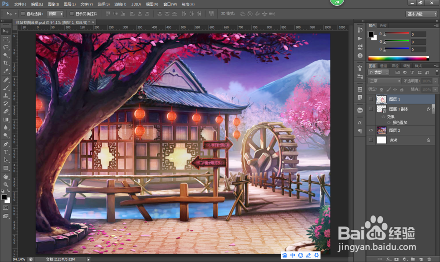This screenshot has width=440, height=262.
Task: Toggle Quick Mask mode
Action: pos(6,208)
